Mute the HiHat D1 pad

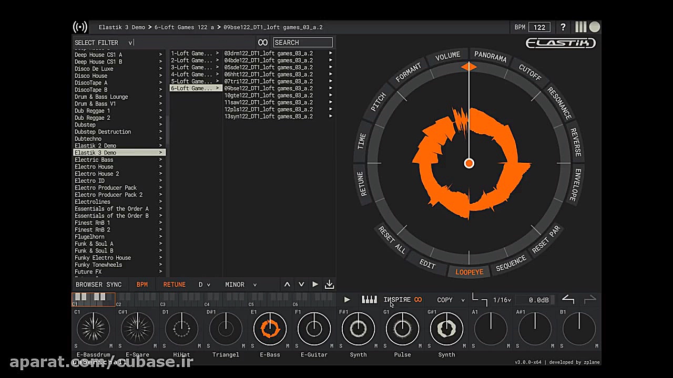click(199, 346)
